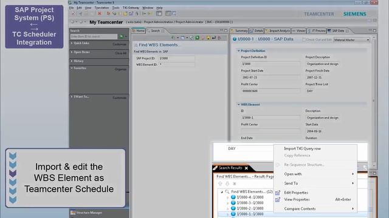Open the File menu
389x218 pixels.
[x=72, y=8]
